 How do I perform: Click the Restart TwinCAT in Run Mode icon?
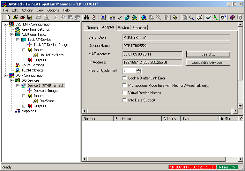pos(135,17)
